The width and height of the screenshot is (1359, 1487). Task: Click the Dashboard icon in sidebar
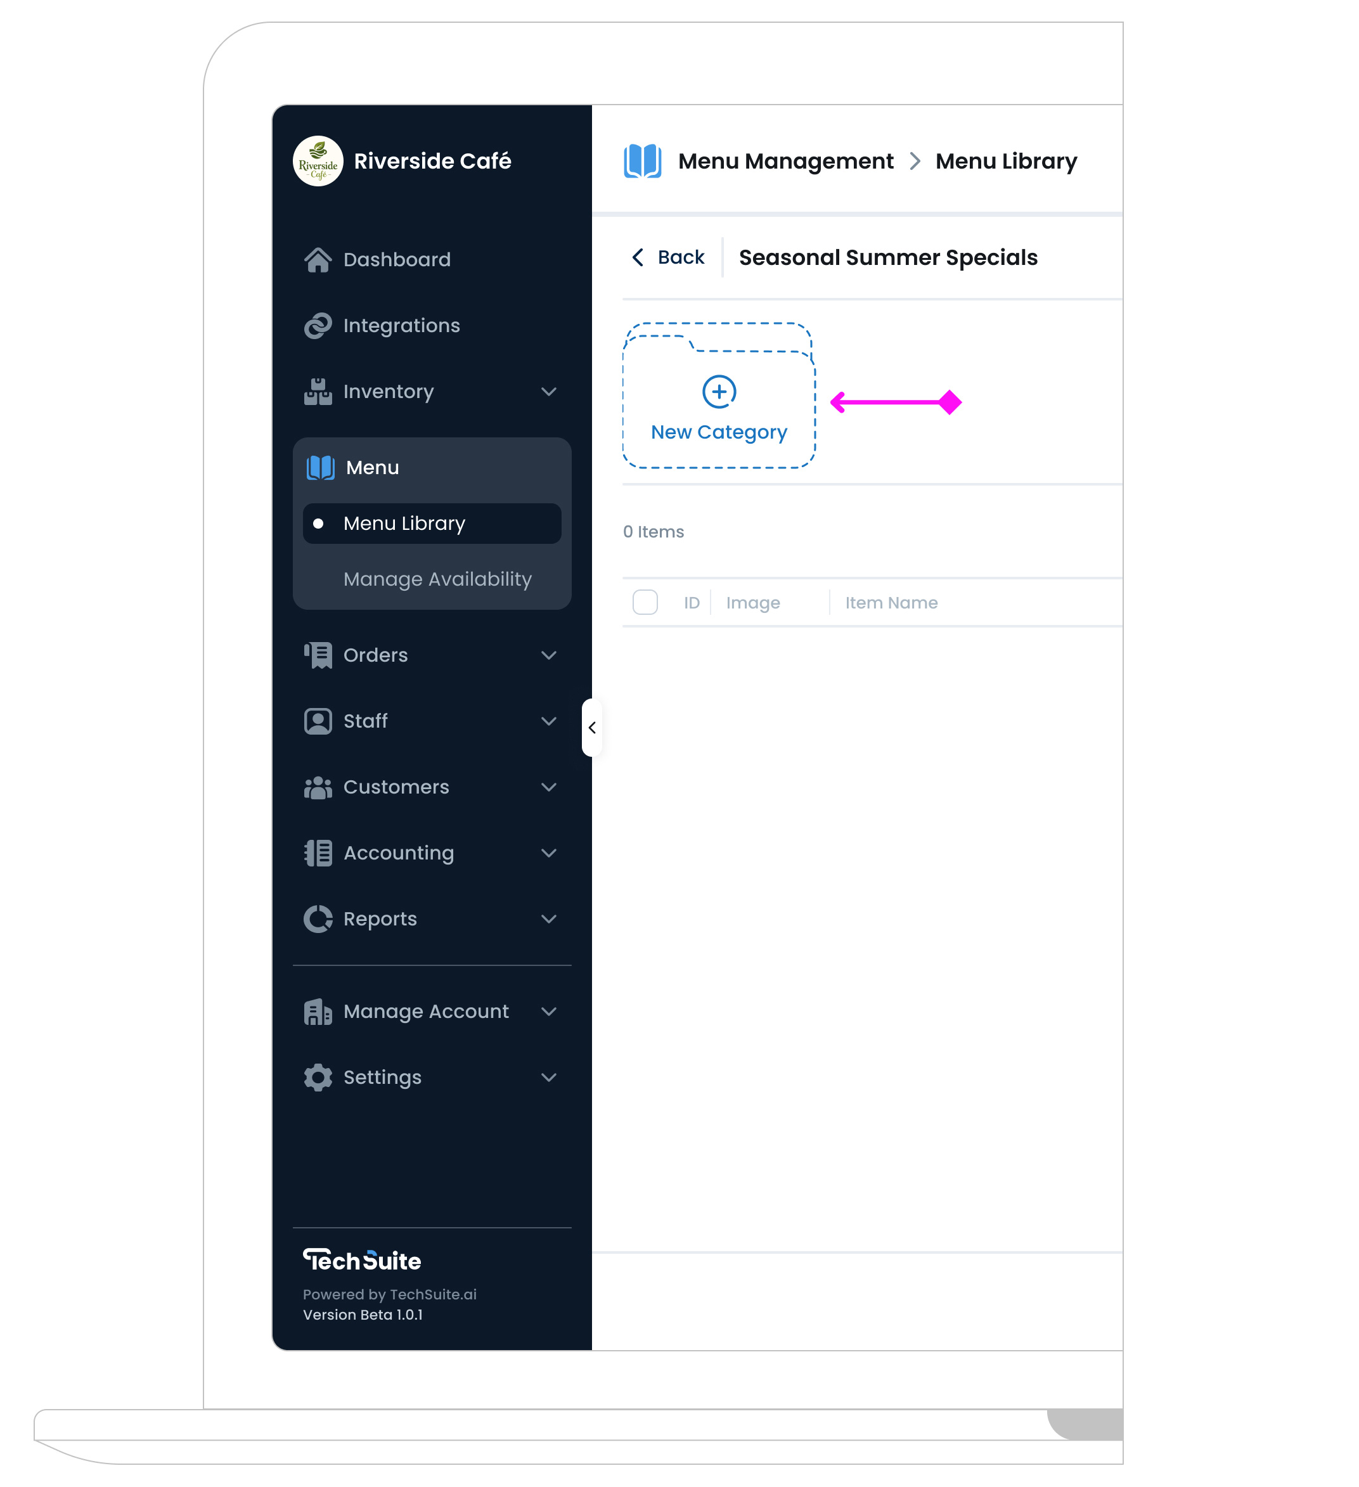pyautogui.click(x=318, y=259)
